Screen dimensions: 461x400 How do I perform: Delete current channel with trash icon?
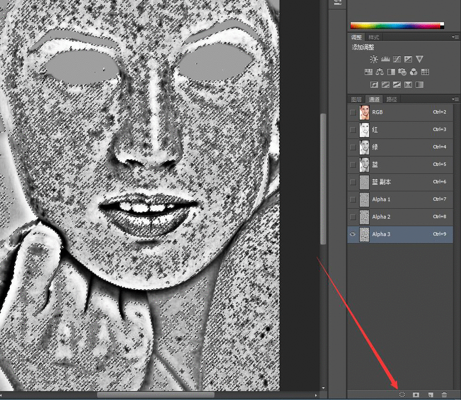444,395
